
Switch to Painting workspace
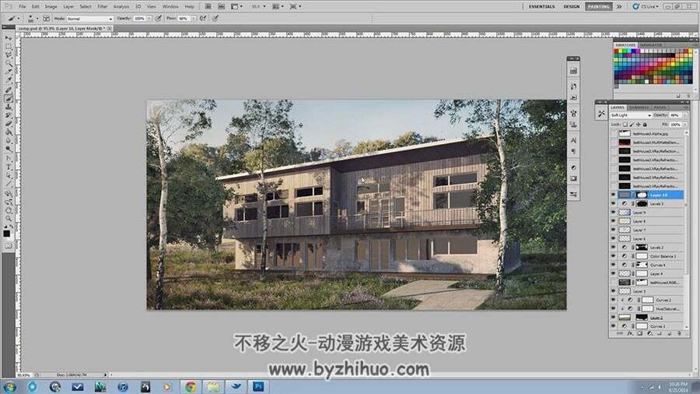coord(599,7)
